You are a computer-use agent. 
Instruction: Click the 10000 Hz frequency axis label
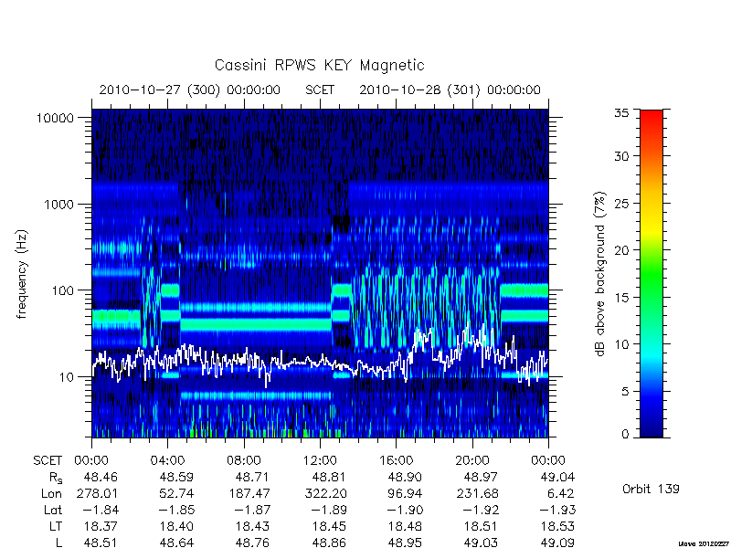(56, 118)
